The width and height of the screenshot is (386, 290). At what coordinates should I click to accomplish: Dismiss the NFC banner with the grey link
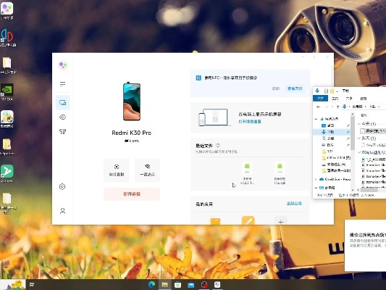pos(276,88)
